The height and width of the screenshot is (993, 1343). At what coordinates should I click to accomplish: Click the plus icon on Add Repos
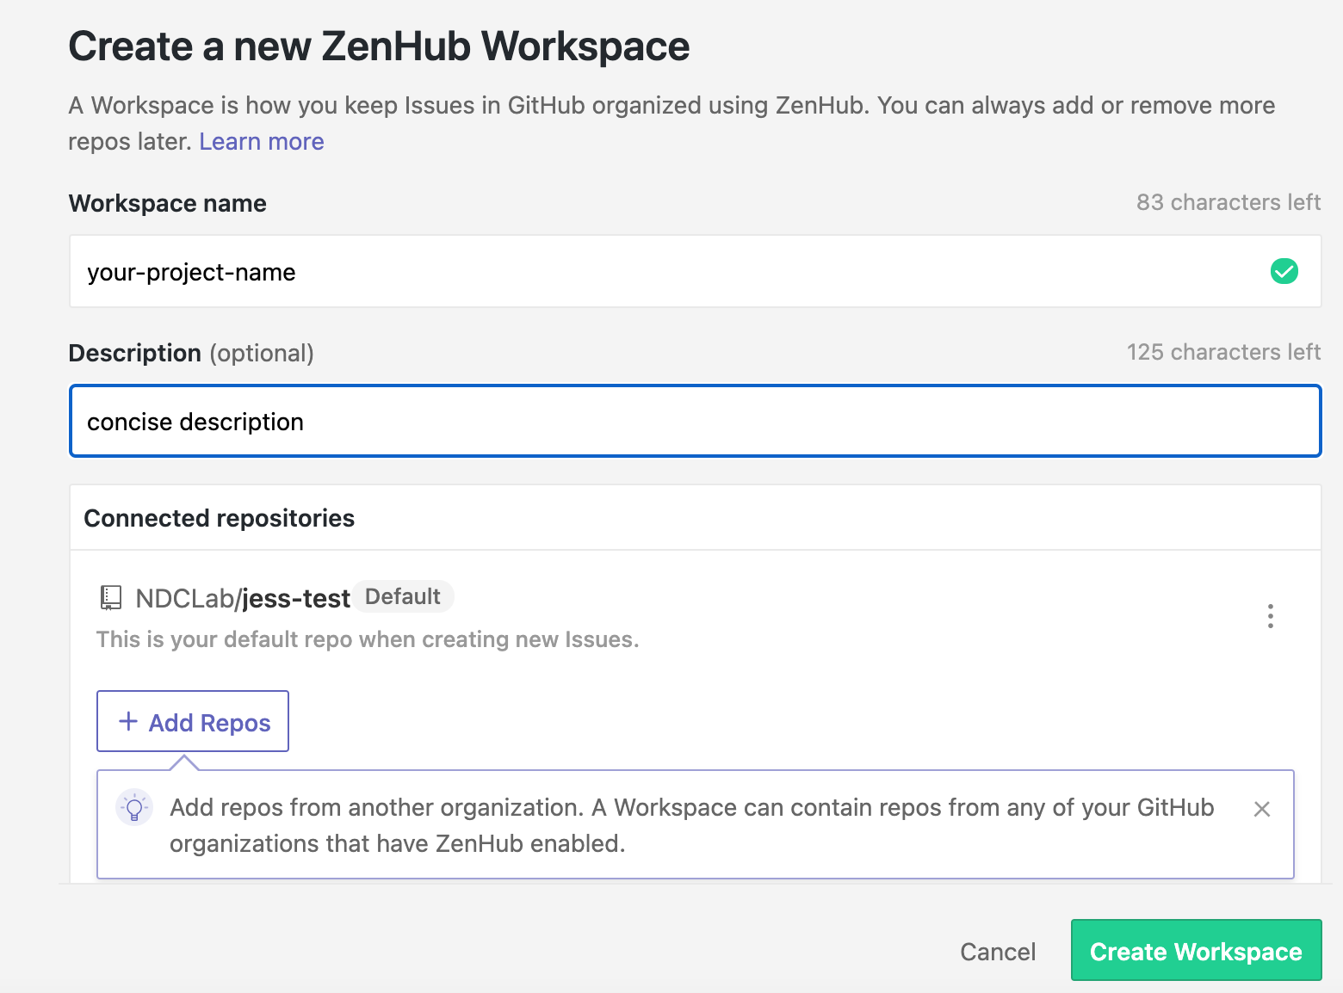pos(128,722)
